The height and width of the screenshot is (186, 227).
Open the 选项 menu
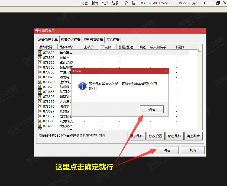coord(115,3)
